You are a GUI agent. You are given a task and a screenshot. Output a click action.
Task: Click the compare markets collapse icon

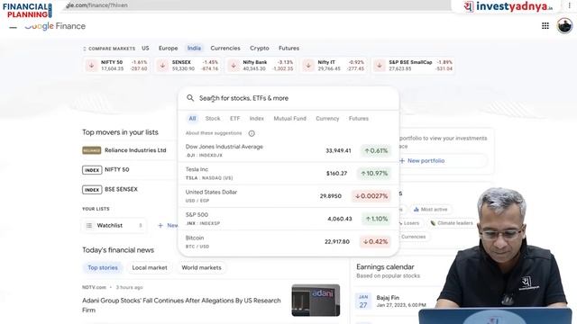(x=84, y=49)
